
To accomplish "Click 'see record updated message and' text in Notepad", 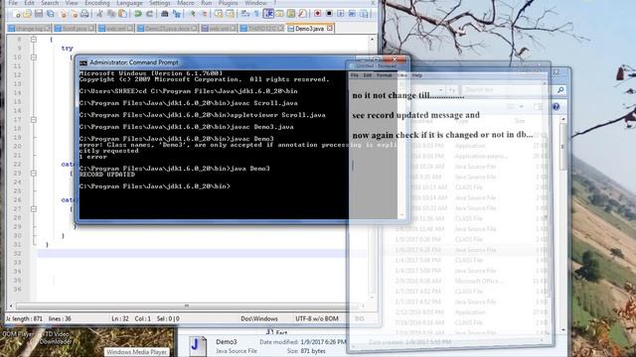I will (x=415, y=115).
